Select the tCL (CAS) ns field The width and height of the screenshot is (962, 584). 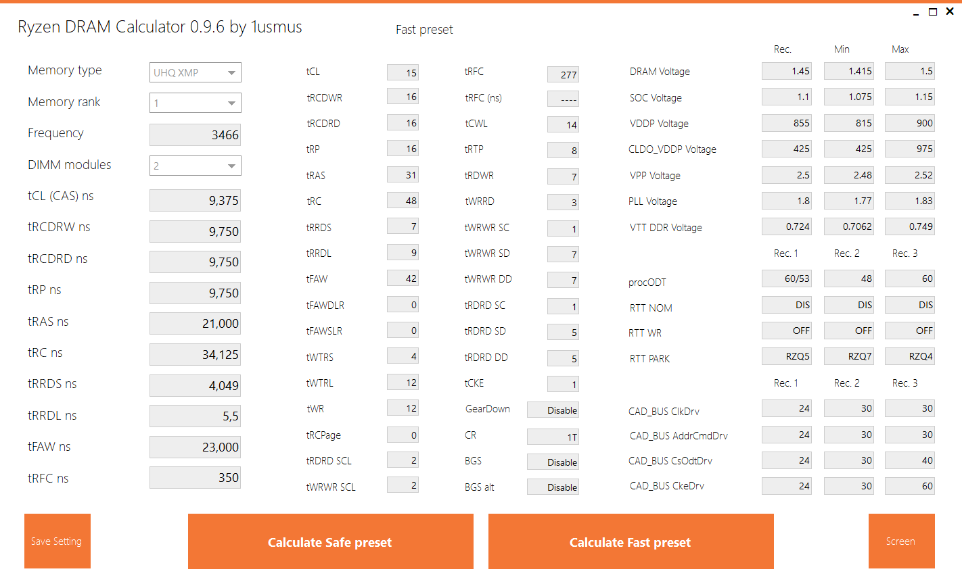[195, 200]
